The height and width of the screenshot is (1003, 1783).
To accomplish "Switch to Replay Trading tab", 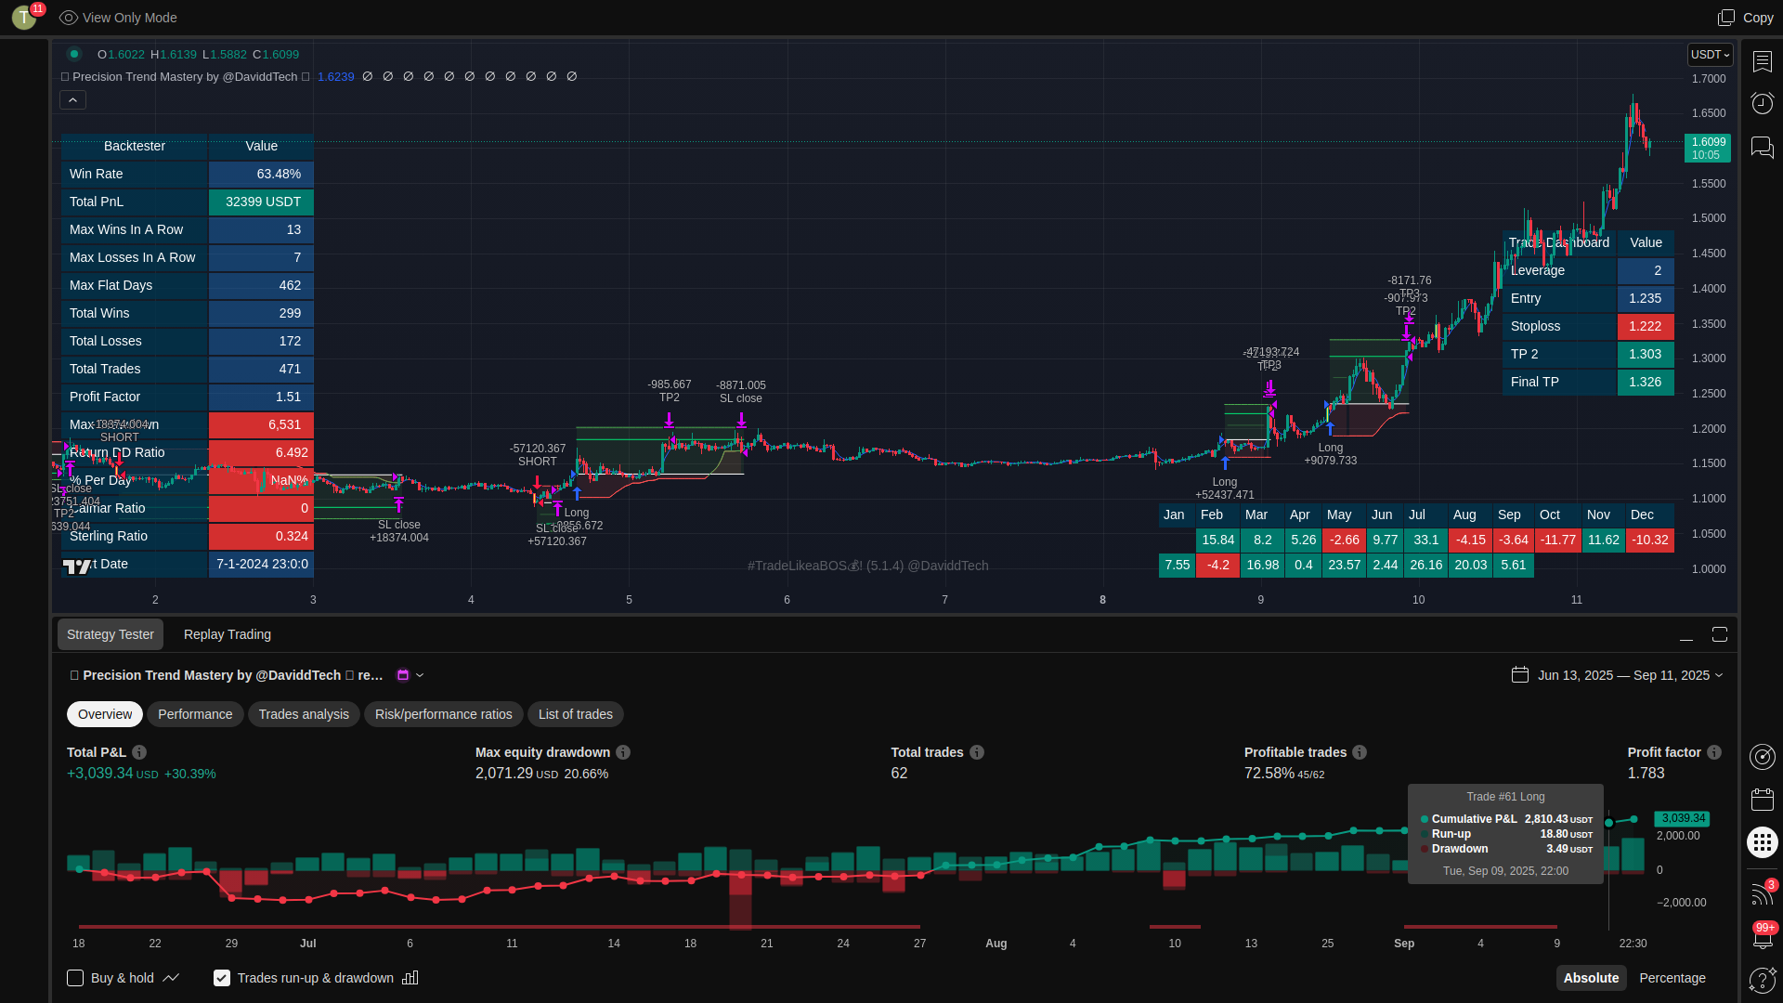I will (x=228, y=634).
